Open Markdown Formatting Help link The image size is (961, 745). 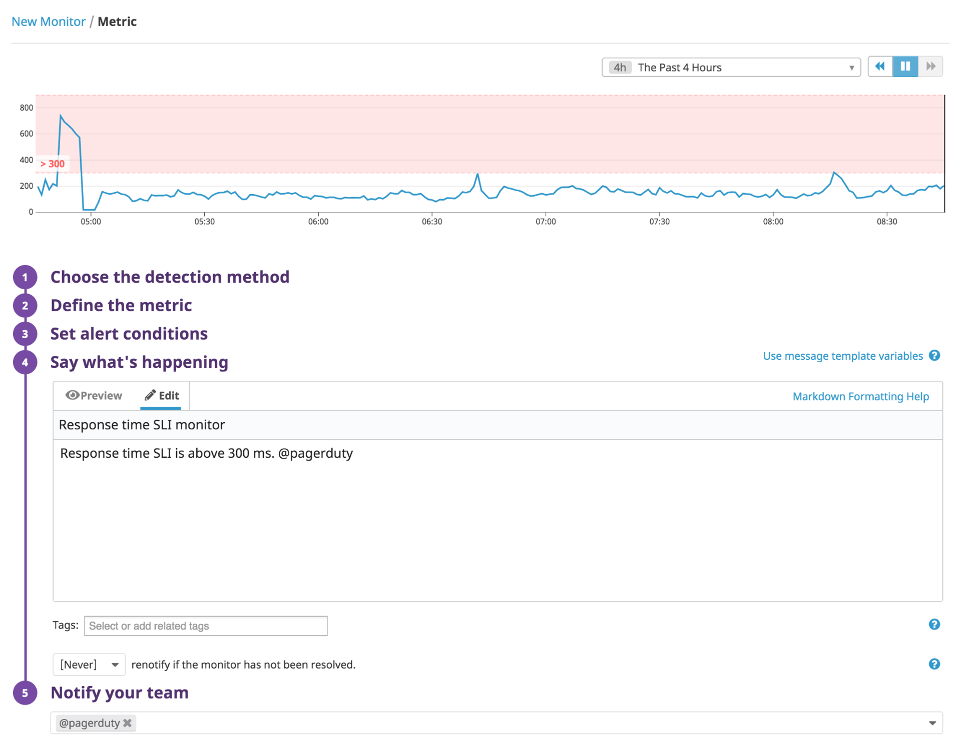[x=860, y=397]
